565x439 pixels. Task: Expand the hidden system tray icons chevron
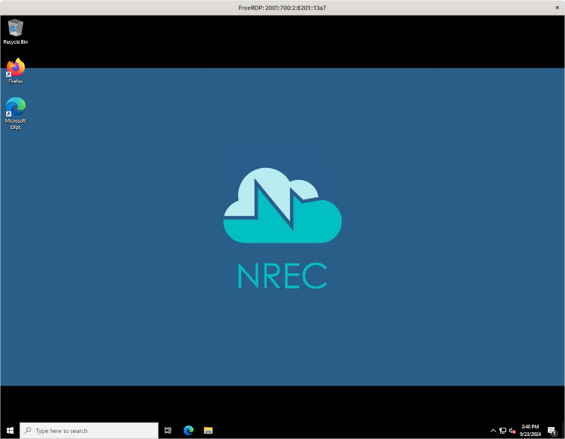493,431
